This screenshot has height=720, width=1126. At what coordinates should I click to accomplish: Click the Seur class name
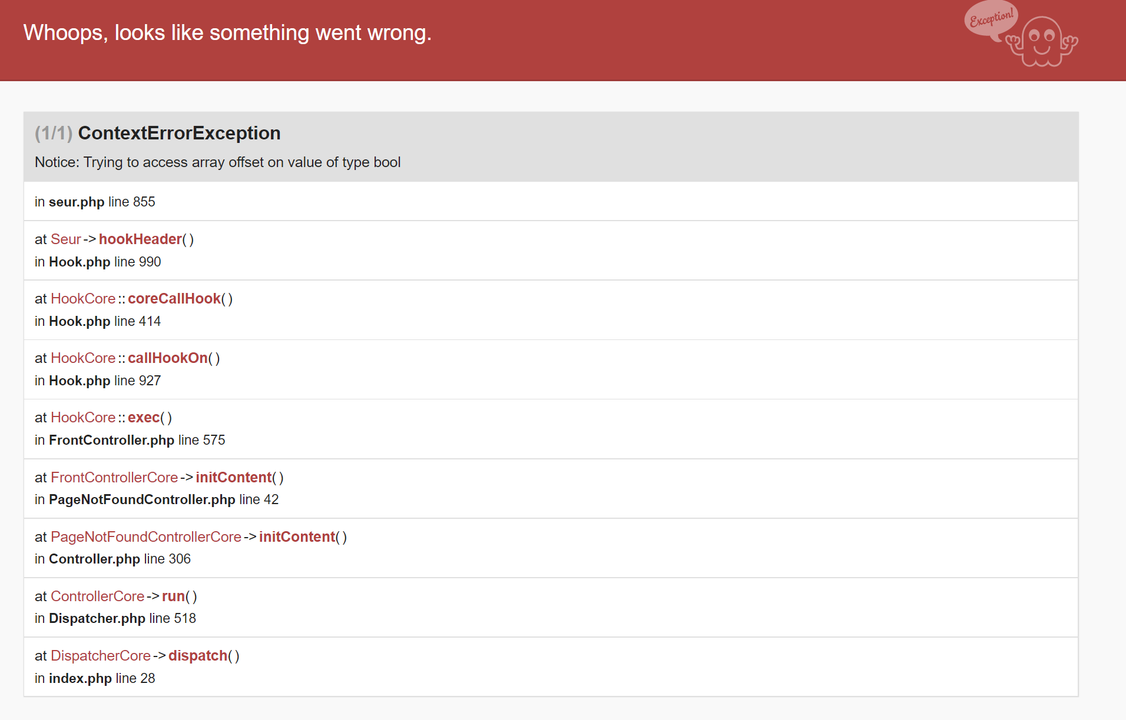click(65, 239)
